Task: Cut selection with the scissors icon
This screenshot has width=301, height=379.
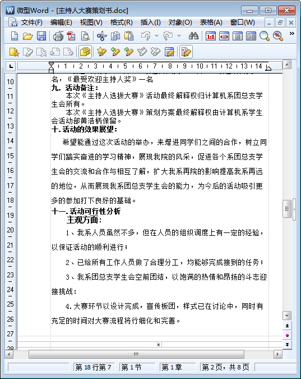Action: pos(101,36)
